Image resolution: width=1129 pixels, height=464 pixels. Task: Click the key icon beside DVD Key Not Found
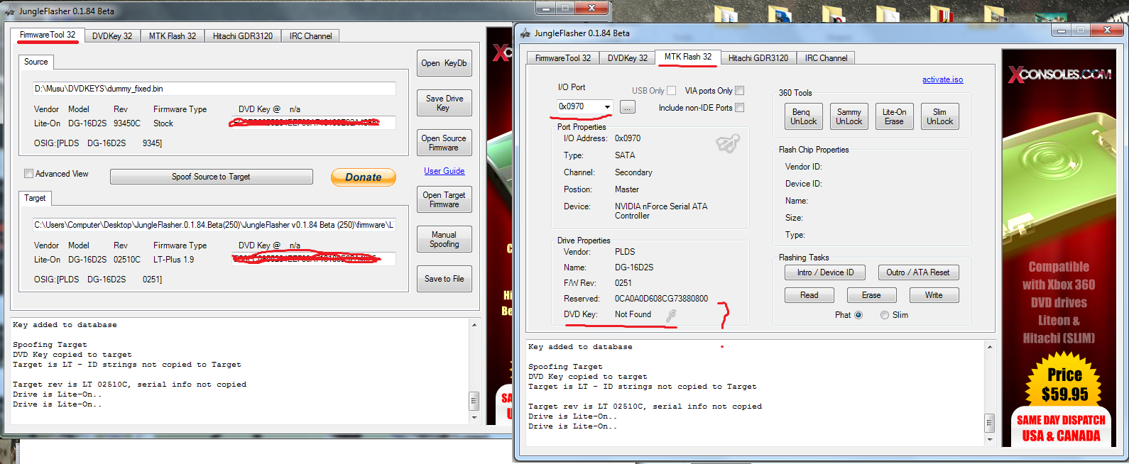click(670, 315)
